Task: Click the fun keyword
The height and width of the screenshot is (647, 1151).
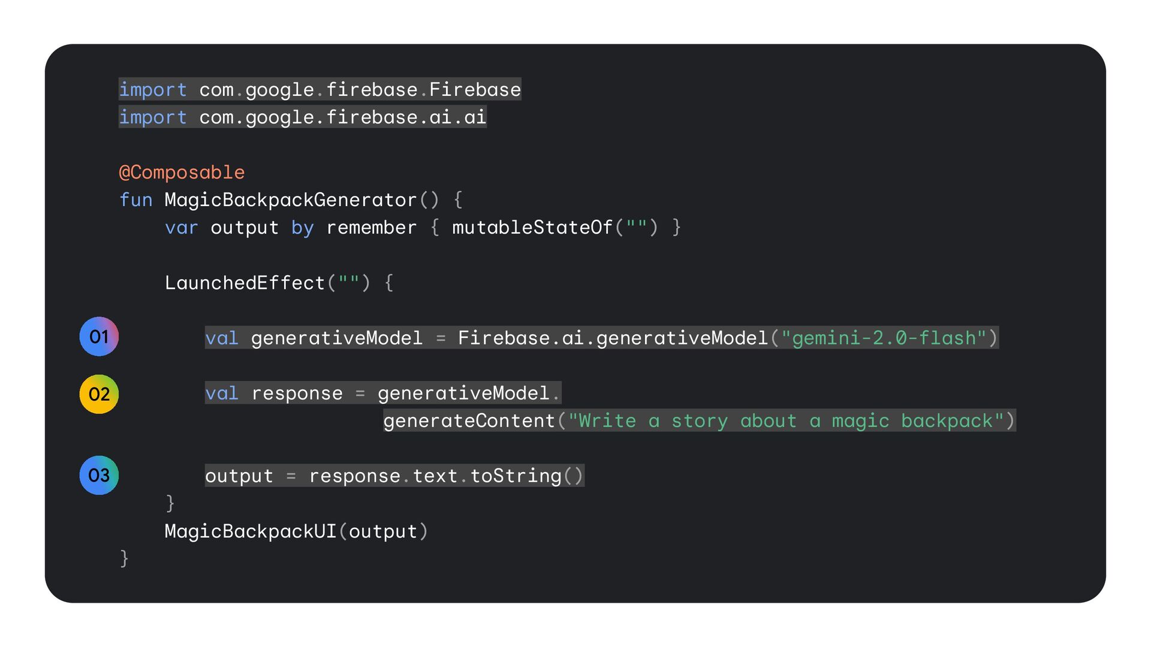Action: click(136, 200)
